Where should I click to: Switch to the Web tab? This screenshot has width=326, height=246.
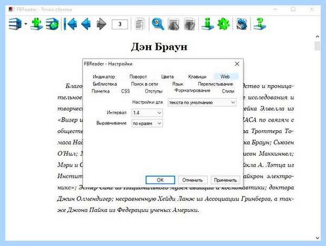pos(225,77)
